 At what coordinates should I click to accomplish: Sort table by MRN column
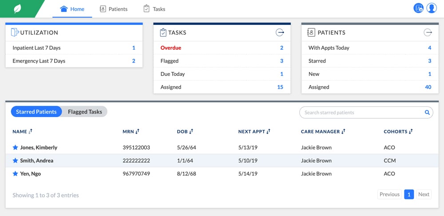[131, 132]
